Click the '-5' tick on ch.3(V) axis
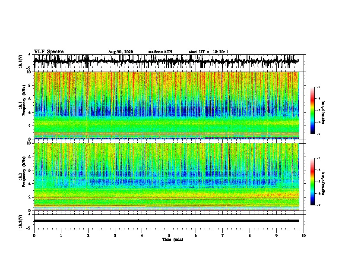This screenshot has height=264, width=342. coord(29,228)
